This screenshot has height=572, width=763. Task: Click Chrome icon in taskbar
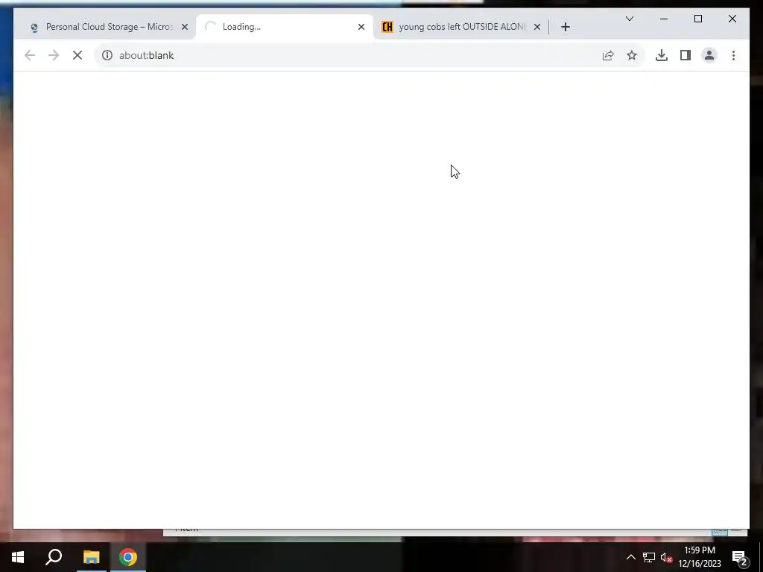128,557
